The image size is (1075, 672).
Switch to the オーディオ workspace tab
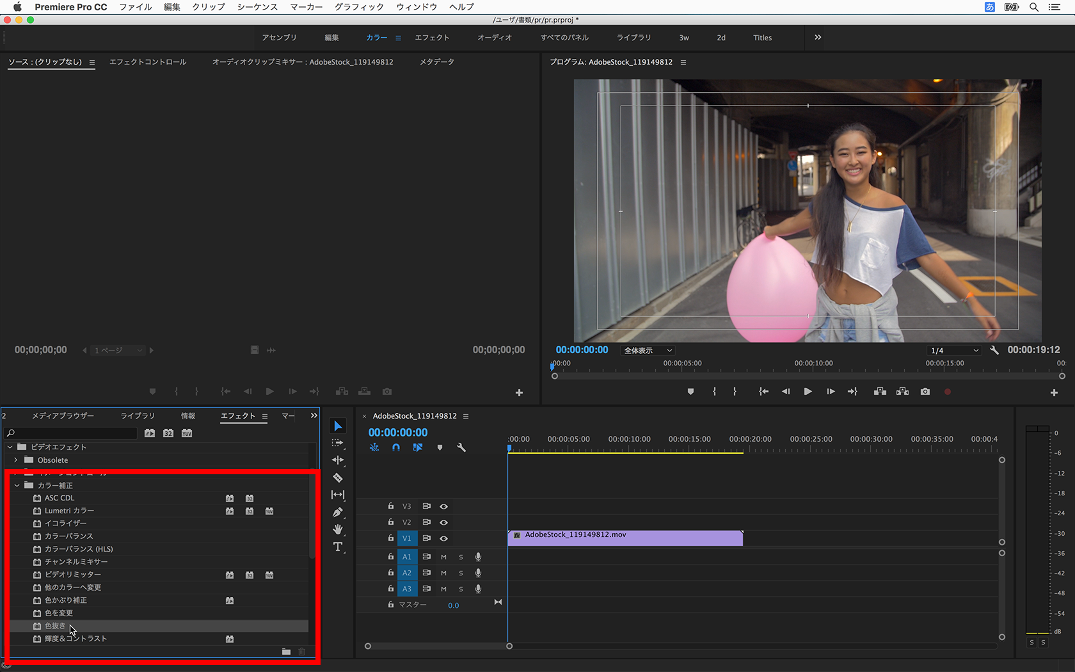(x=495, y=38)
